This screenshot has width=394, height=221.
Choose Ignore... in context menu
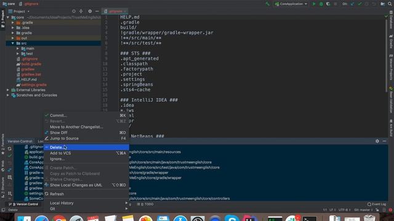86,159
